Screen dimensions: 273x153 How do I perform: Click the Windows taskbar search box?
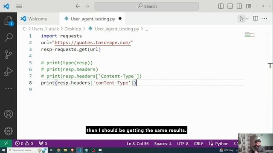tap(27, 150)
